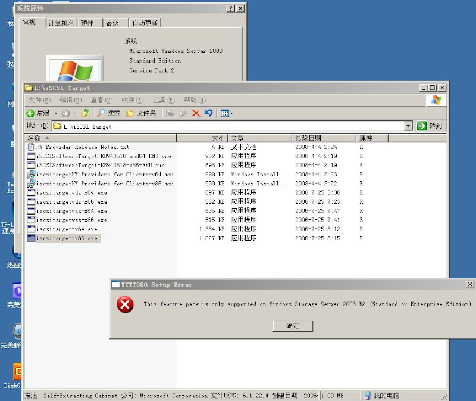Select HW Provider Release Notes.txt file icon

(x=31, y=147)
